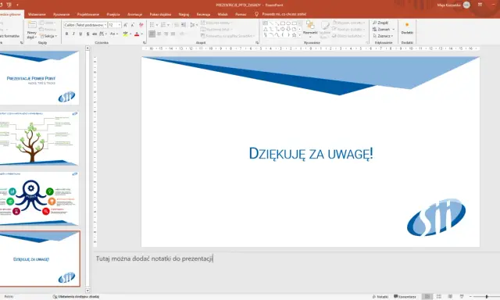Switch to the Rysowanie tab
This screenshot has height=300, width=500.
click(61, 14)
